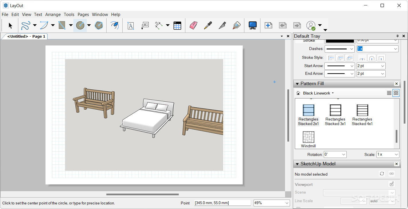Set flat end cap stroke style

[362, 58]
